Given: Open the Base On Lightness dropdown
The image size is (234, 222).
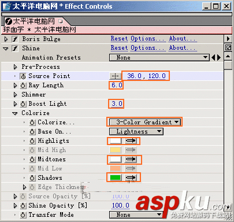Looking at the screenshot, I should 136,132.
